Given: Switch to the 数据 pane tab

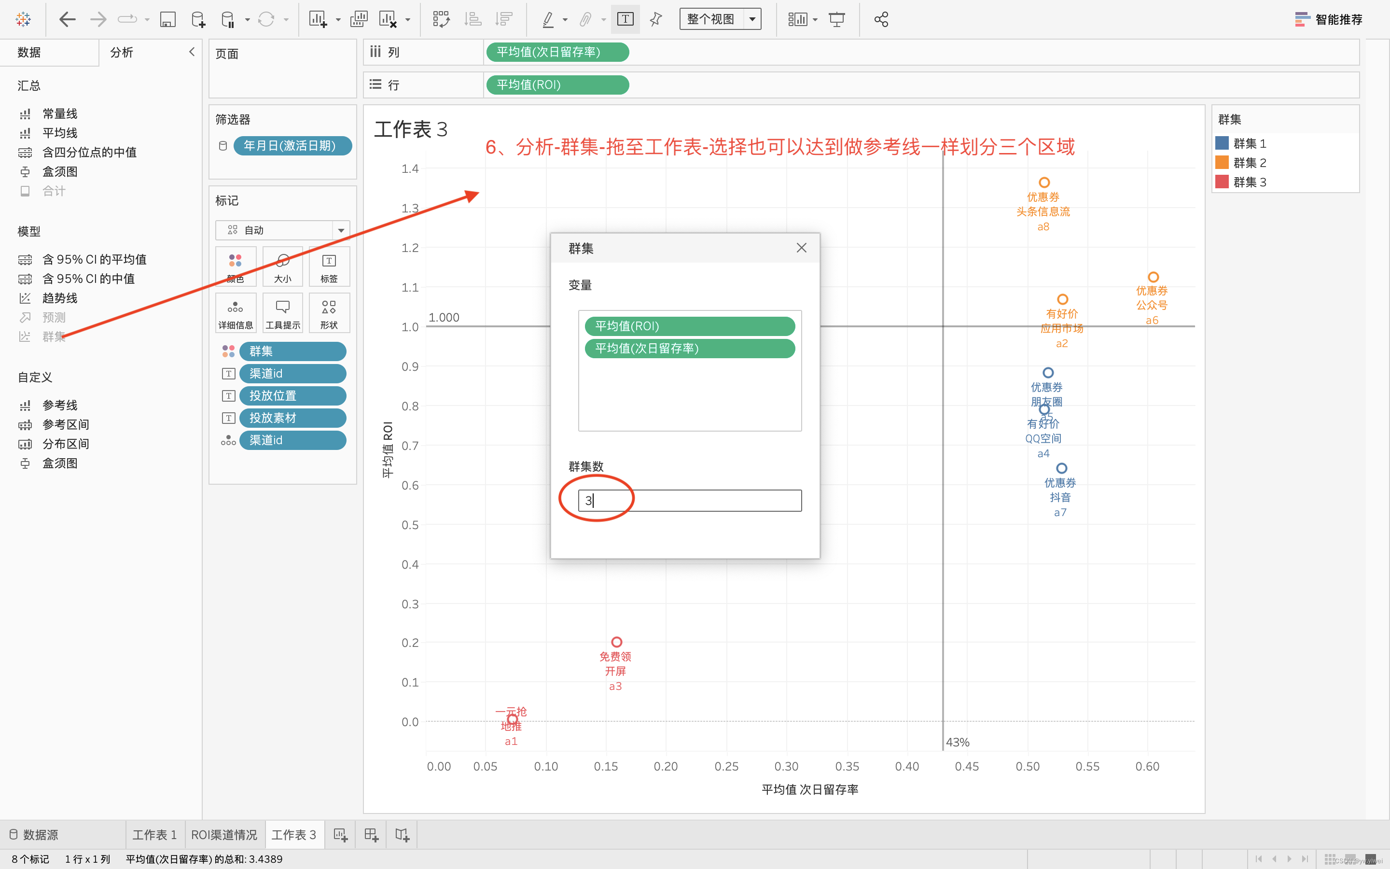Looking at the screenshot, I should [29, 52].
